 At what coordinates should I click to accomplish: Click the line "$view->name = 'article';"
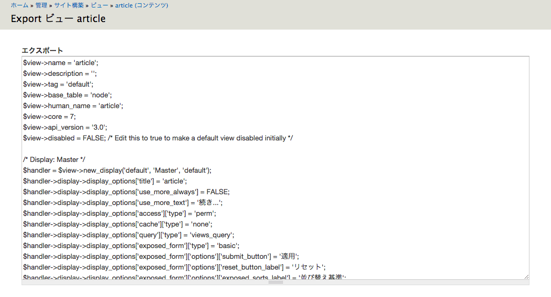click(61, 63)
